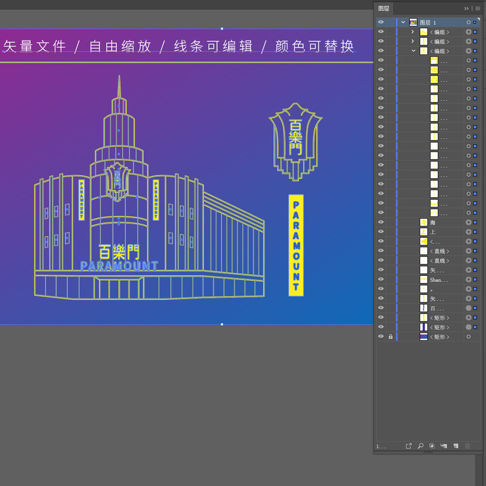Click the blue selection square of 图层 1
This screenshot has width=486, height=486.
click(x=475, y=22)
